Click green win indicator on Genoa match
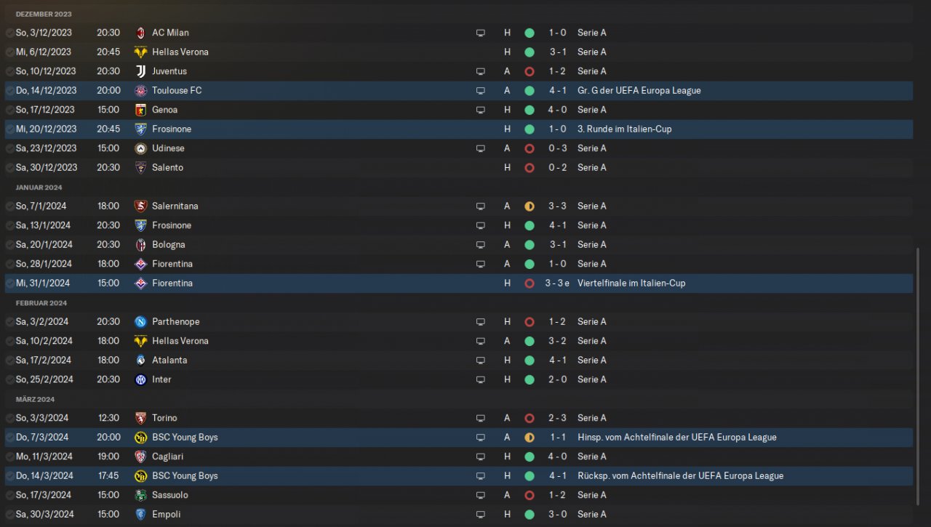 (530, 110)
